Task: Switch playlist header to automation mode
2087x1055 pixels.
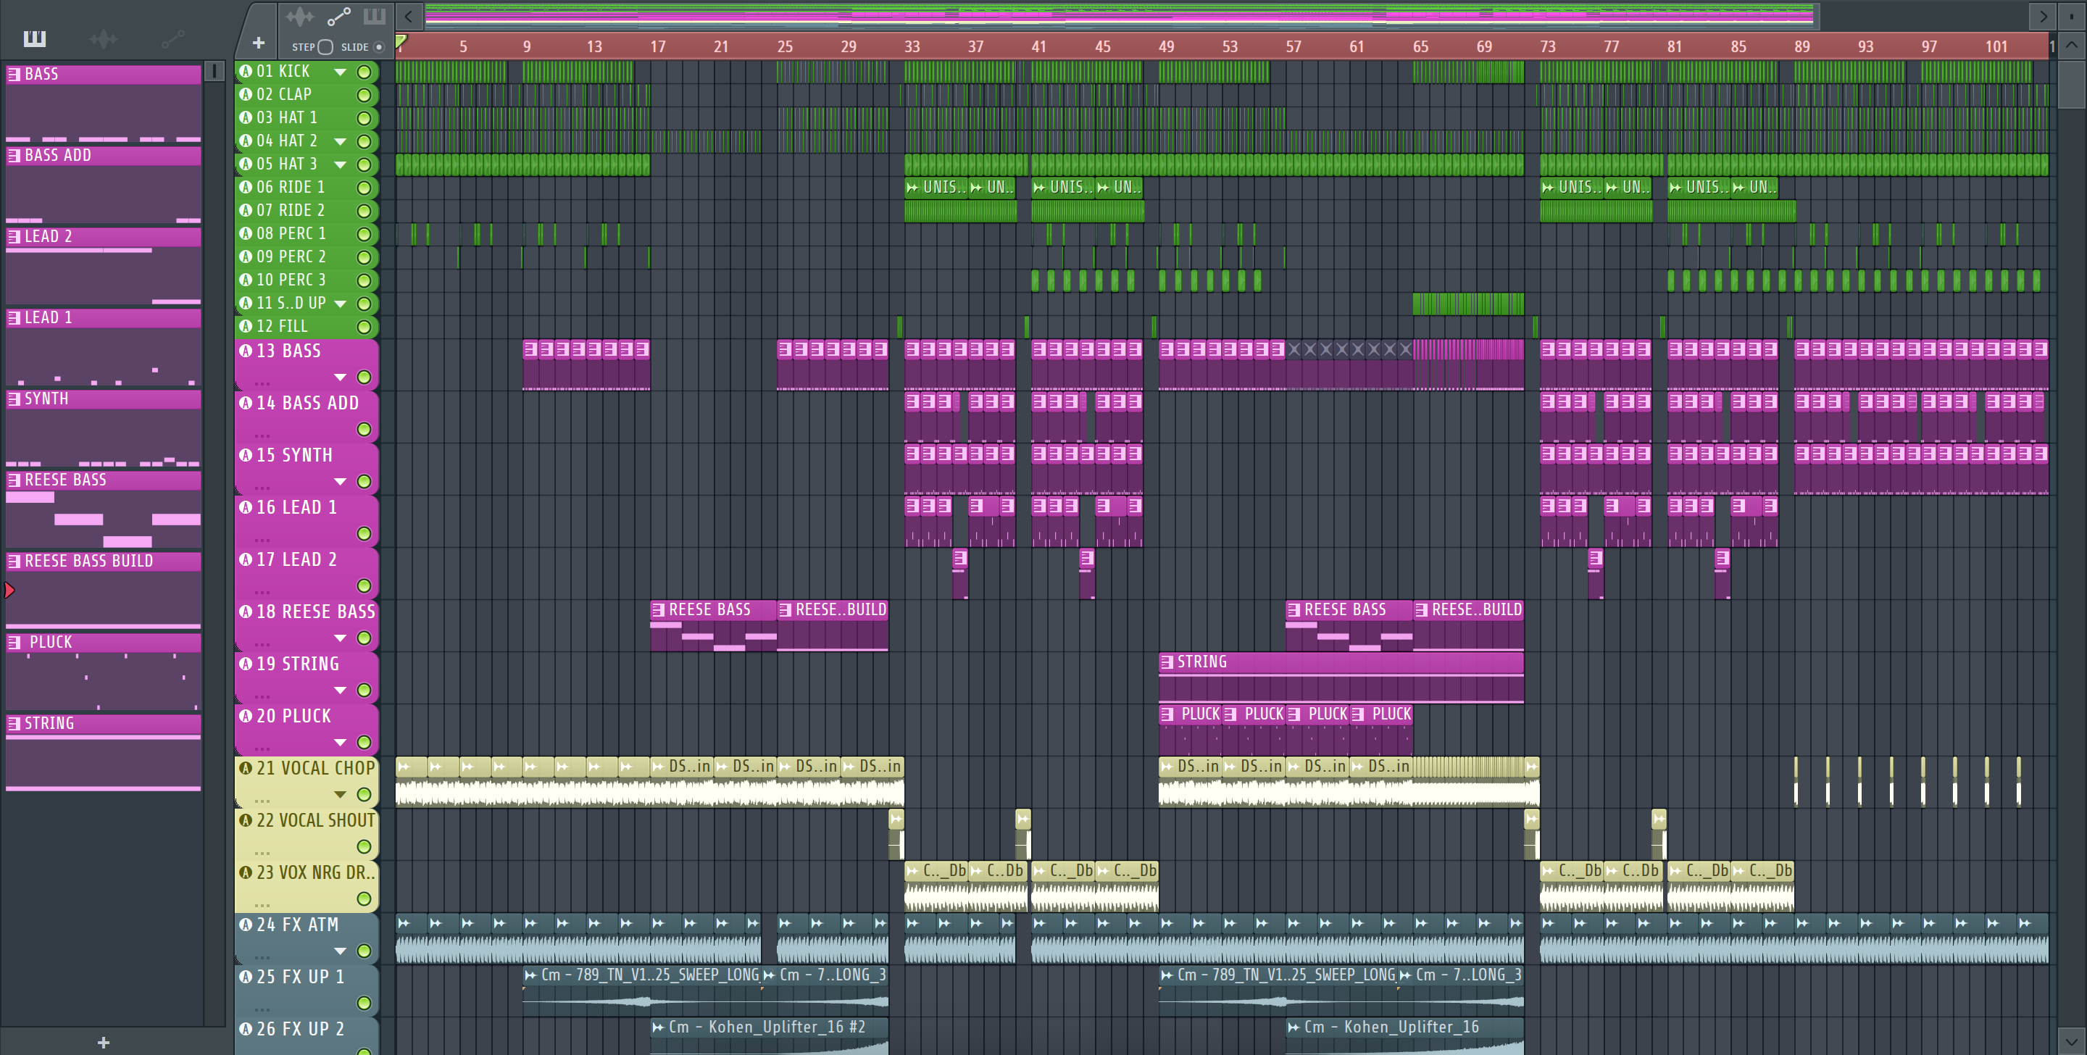Action: (x=338, y=16)
